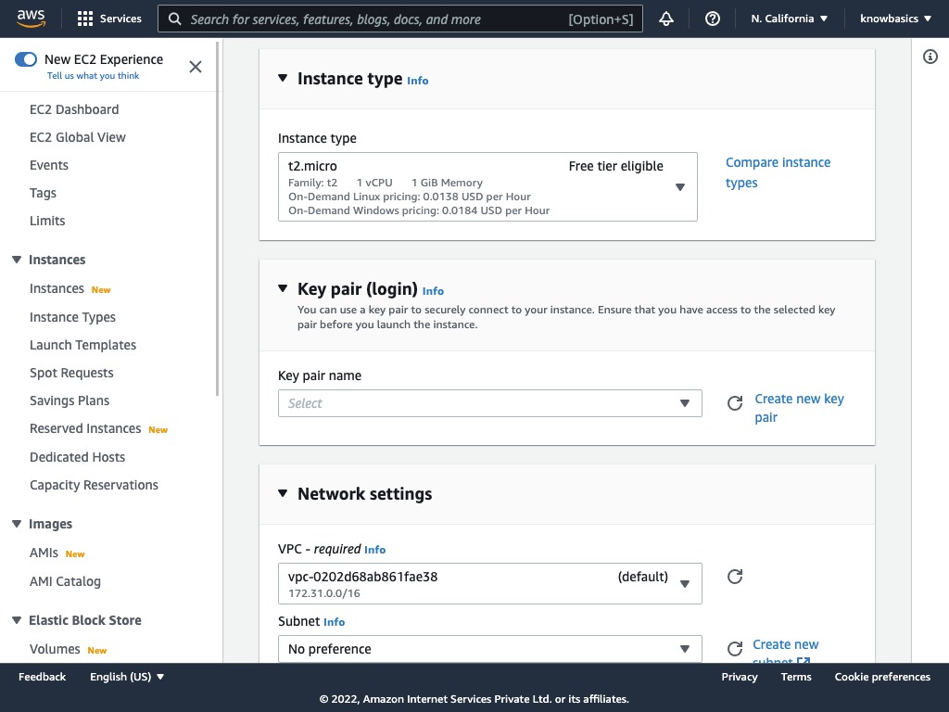Open the Subnet No preference dropdown
The width and height of the screenshot is (949, 712).
pyautogui.click(x=490, y=648)
